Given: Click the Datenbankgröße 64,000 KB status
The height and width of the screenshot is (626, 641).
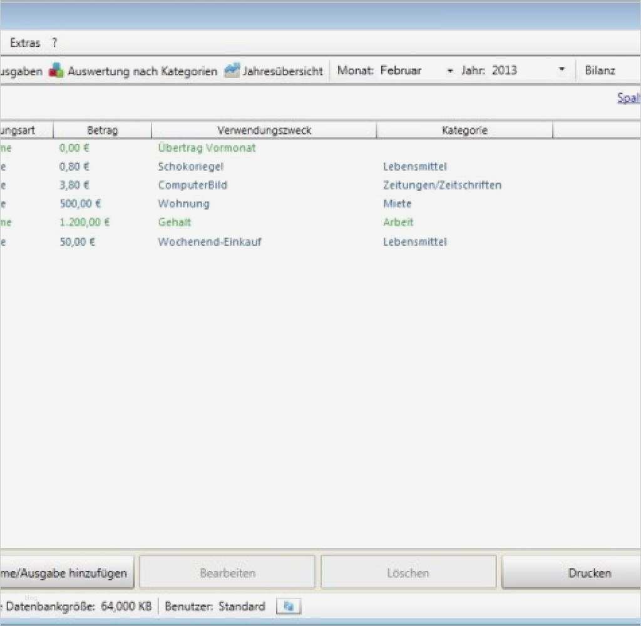Looking at the screenshot, I should click(78, 606).
